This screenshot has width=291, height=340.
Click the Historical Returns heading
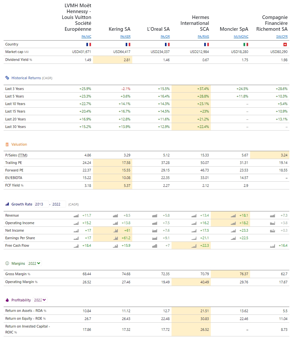pos(26,78)
